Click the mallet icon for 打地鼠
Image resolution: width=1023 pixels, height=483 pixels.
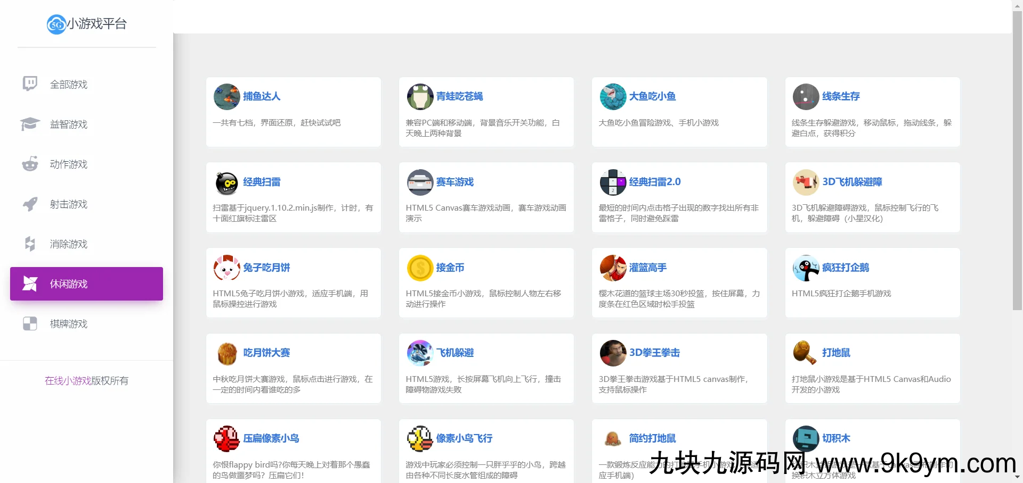point(806,353)
